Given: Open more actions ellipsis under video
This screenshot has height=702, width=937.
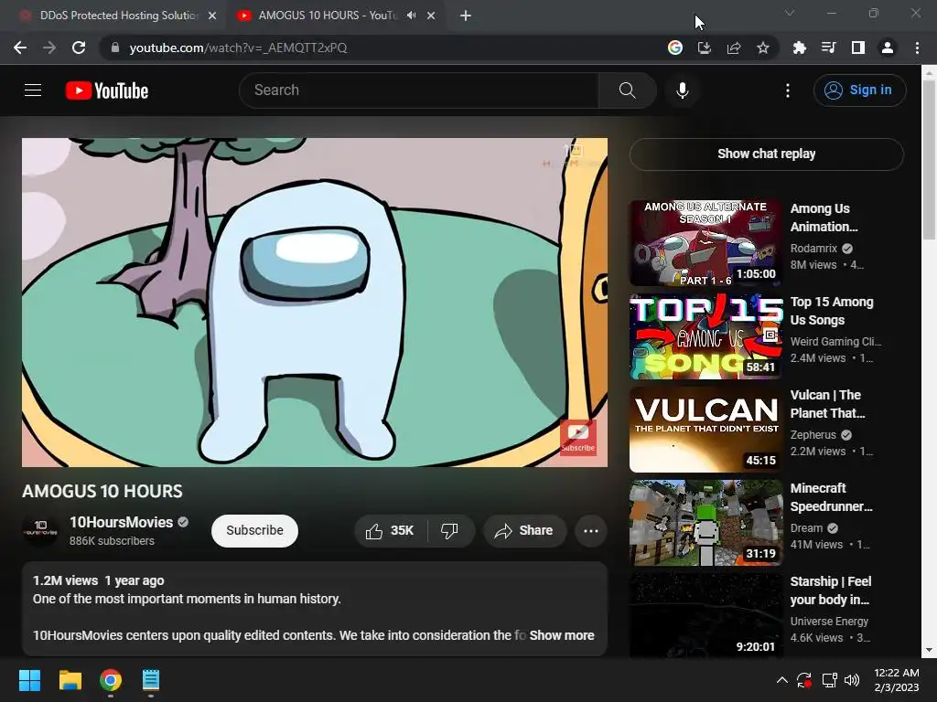Looking at the screenshot, I should pyautogui.click(x=590, y=531).
